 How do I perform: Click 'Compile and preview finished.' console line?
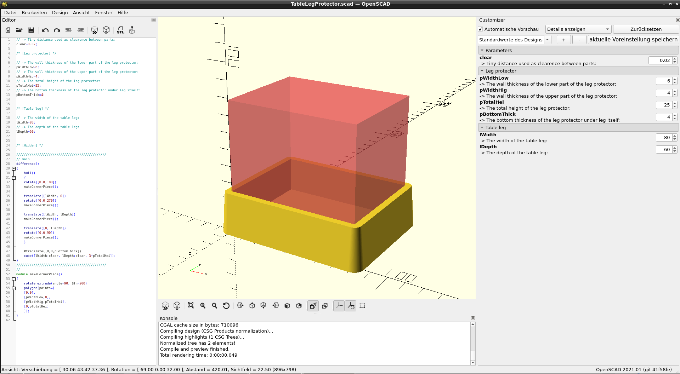[x=194, y=349]
